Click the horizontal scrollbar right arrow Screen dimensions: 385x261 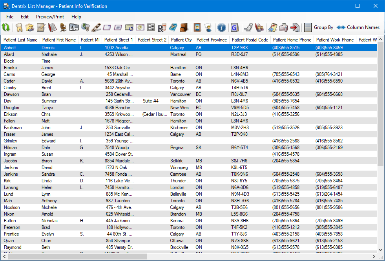pos(374,256)
